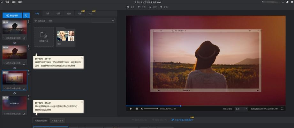Open the 其他素材替换 tab
Screen dimensions: 294x128
click(57, 121)
